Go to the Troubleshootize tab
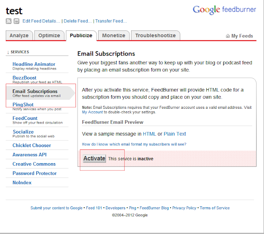 pyautogui.click(x=155, y=35)
